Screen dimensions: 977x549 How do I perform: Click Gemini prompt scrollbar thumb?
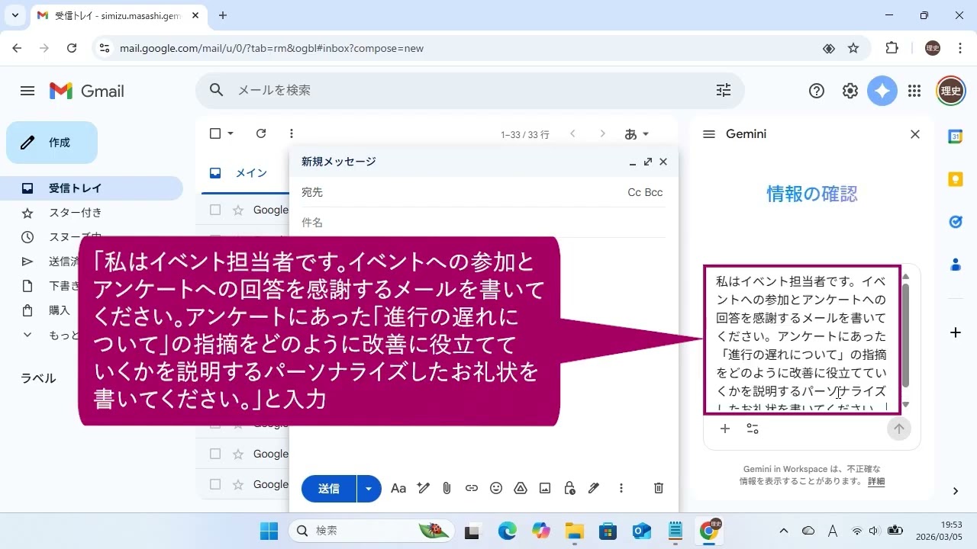tap(906, 335)
